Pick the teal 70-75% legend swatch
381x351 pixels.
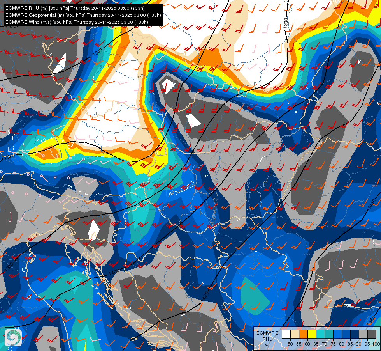(x=329, y=334)
